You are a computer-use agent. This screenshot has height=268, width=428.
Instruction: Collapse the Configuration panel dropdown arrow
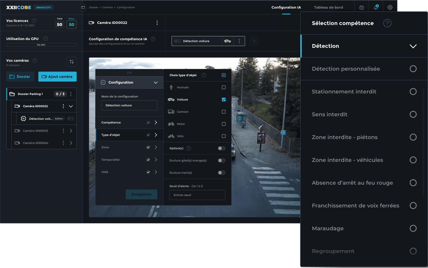(155, 82)
